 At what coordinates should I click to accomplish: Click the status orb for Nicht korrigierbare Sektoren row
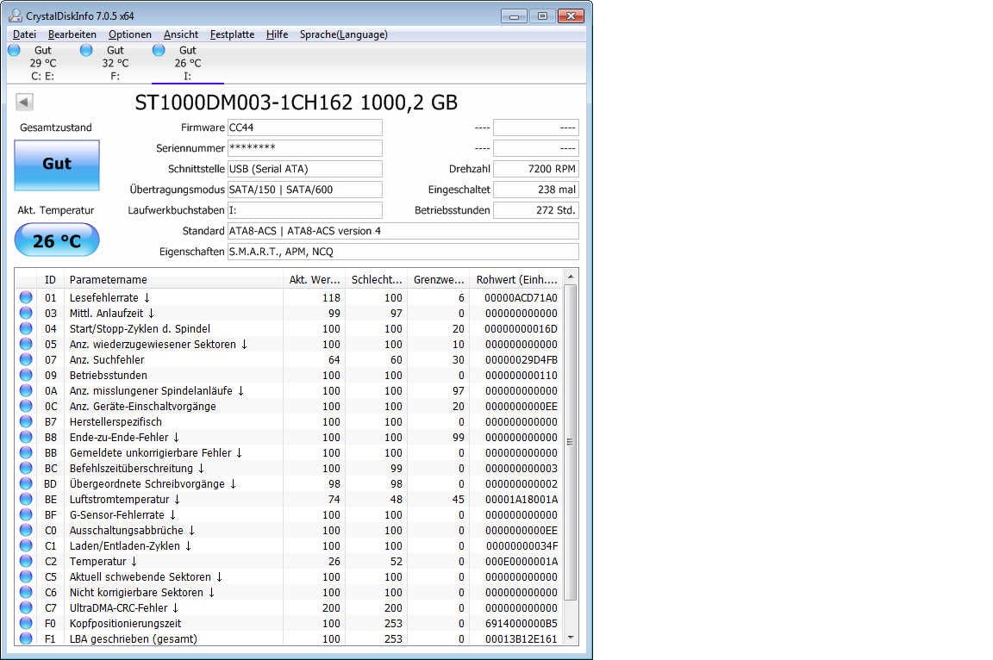coord(26,592)
